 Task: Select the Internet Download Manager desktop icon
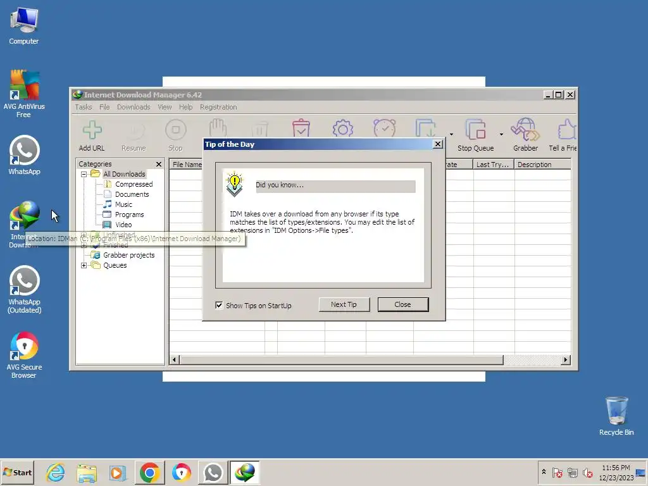[x=24, y=225]
